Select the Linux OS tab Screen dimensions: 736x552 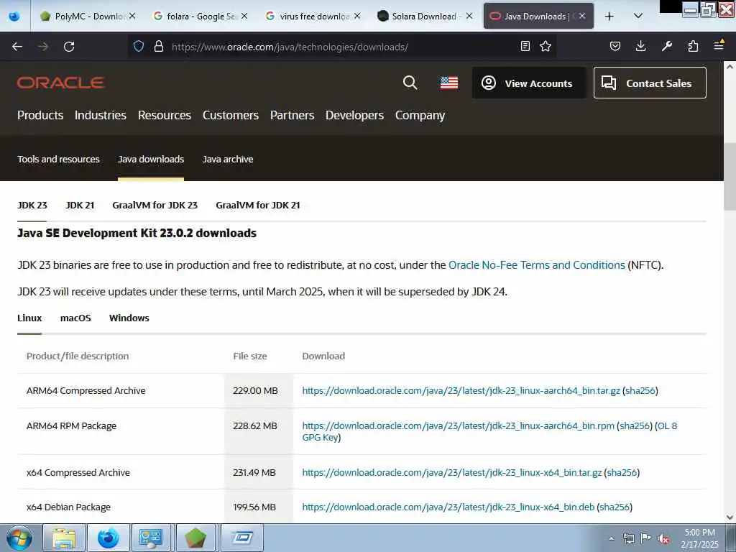(29, 318)
